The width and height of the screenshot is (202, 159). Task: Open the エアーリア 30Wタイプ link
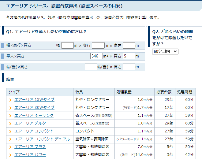[x=34, y=108]
